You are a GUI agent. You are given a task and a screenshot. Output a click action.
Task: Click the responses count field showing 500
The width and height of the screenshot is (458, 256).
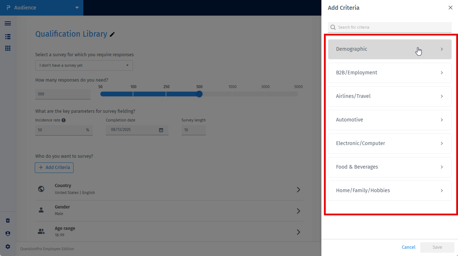pos(63,94)
